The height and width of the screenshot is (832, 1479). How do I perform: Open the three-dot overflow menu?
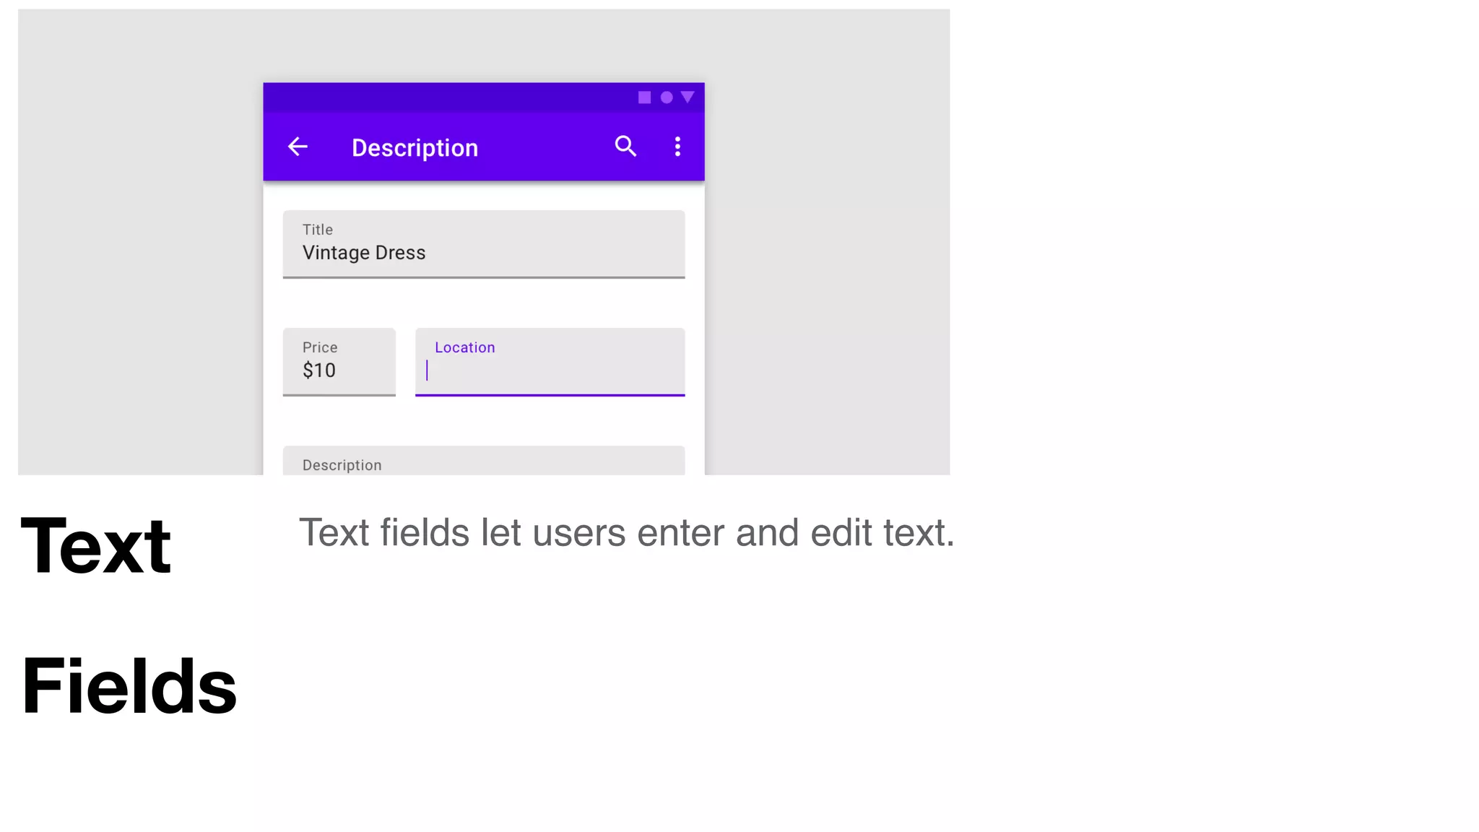point(677,147)
